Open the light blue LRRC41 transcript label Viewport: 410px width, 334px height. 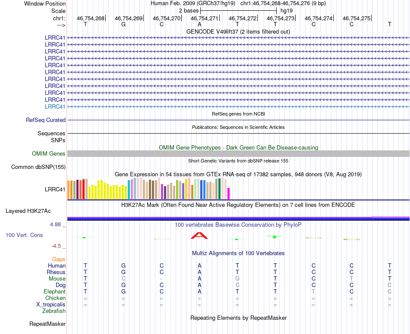(55, 106)
